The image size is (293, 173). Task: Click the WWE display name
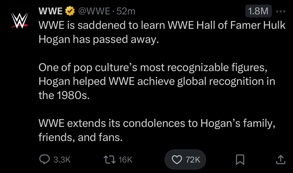point(51,11)
